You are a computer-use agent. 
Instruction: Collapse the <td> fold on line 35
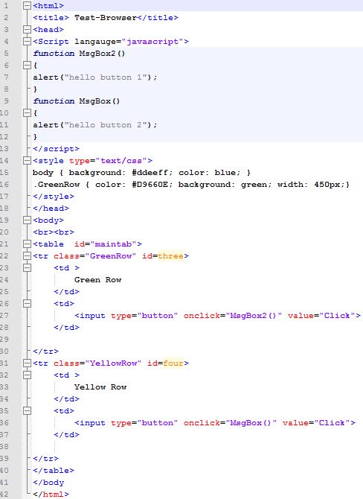tap(28, 411)
